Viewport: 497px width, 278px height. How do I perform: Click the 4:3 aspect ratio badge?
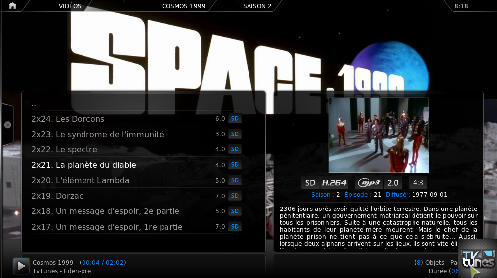tap(418, 183)
